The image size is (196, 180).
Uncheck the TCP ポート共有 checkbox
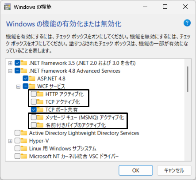(x=34, y=109)
